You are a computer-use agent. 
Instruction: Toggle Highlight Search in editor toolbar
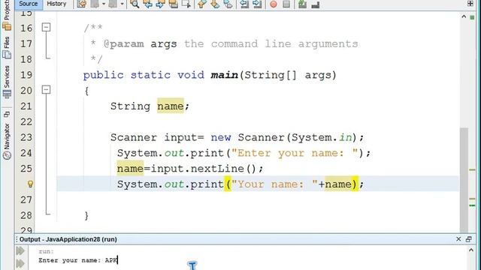click(174, 4)
